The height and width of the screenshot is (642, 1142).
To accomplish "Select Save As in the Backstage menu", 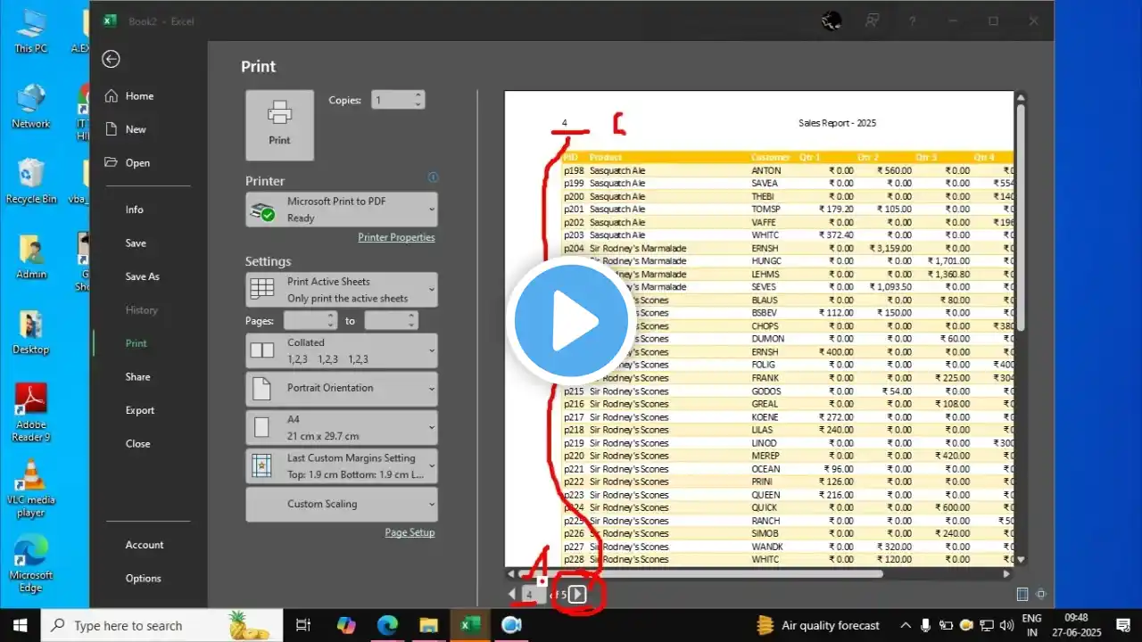I will (142, 276).
